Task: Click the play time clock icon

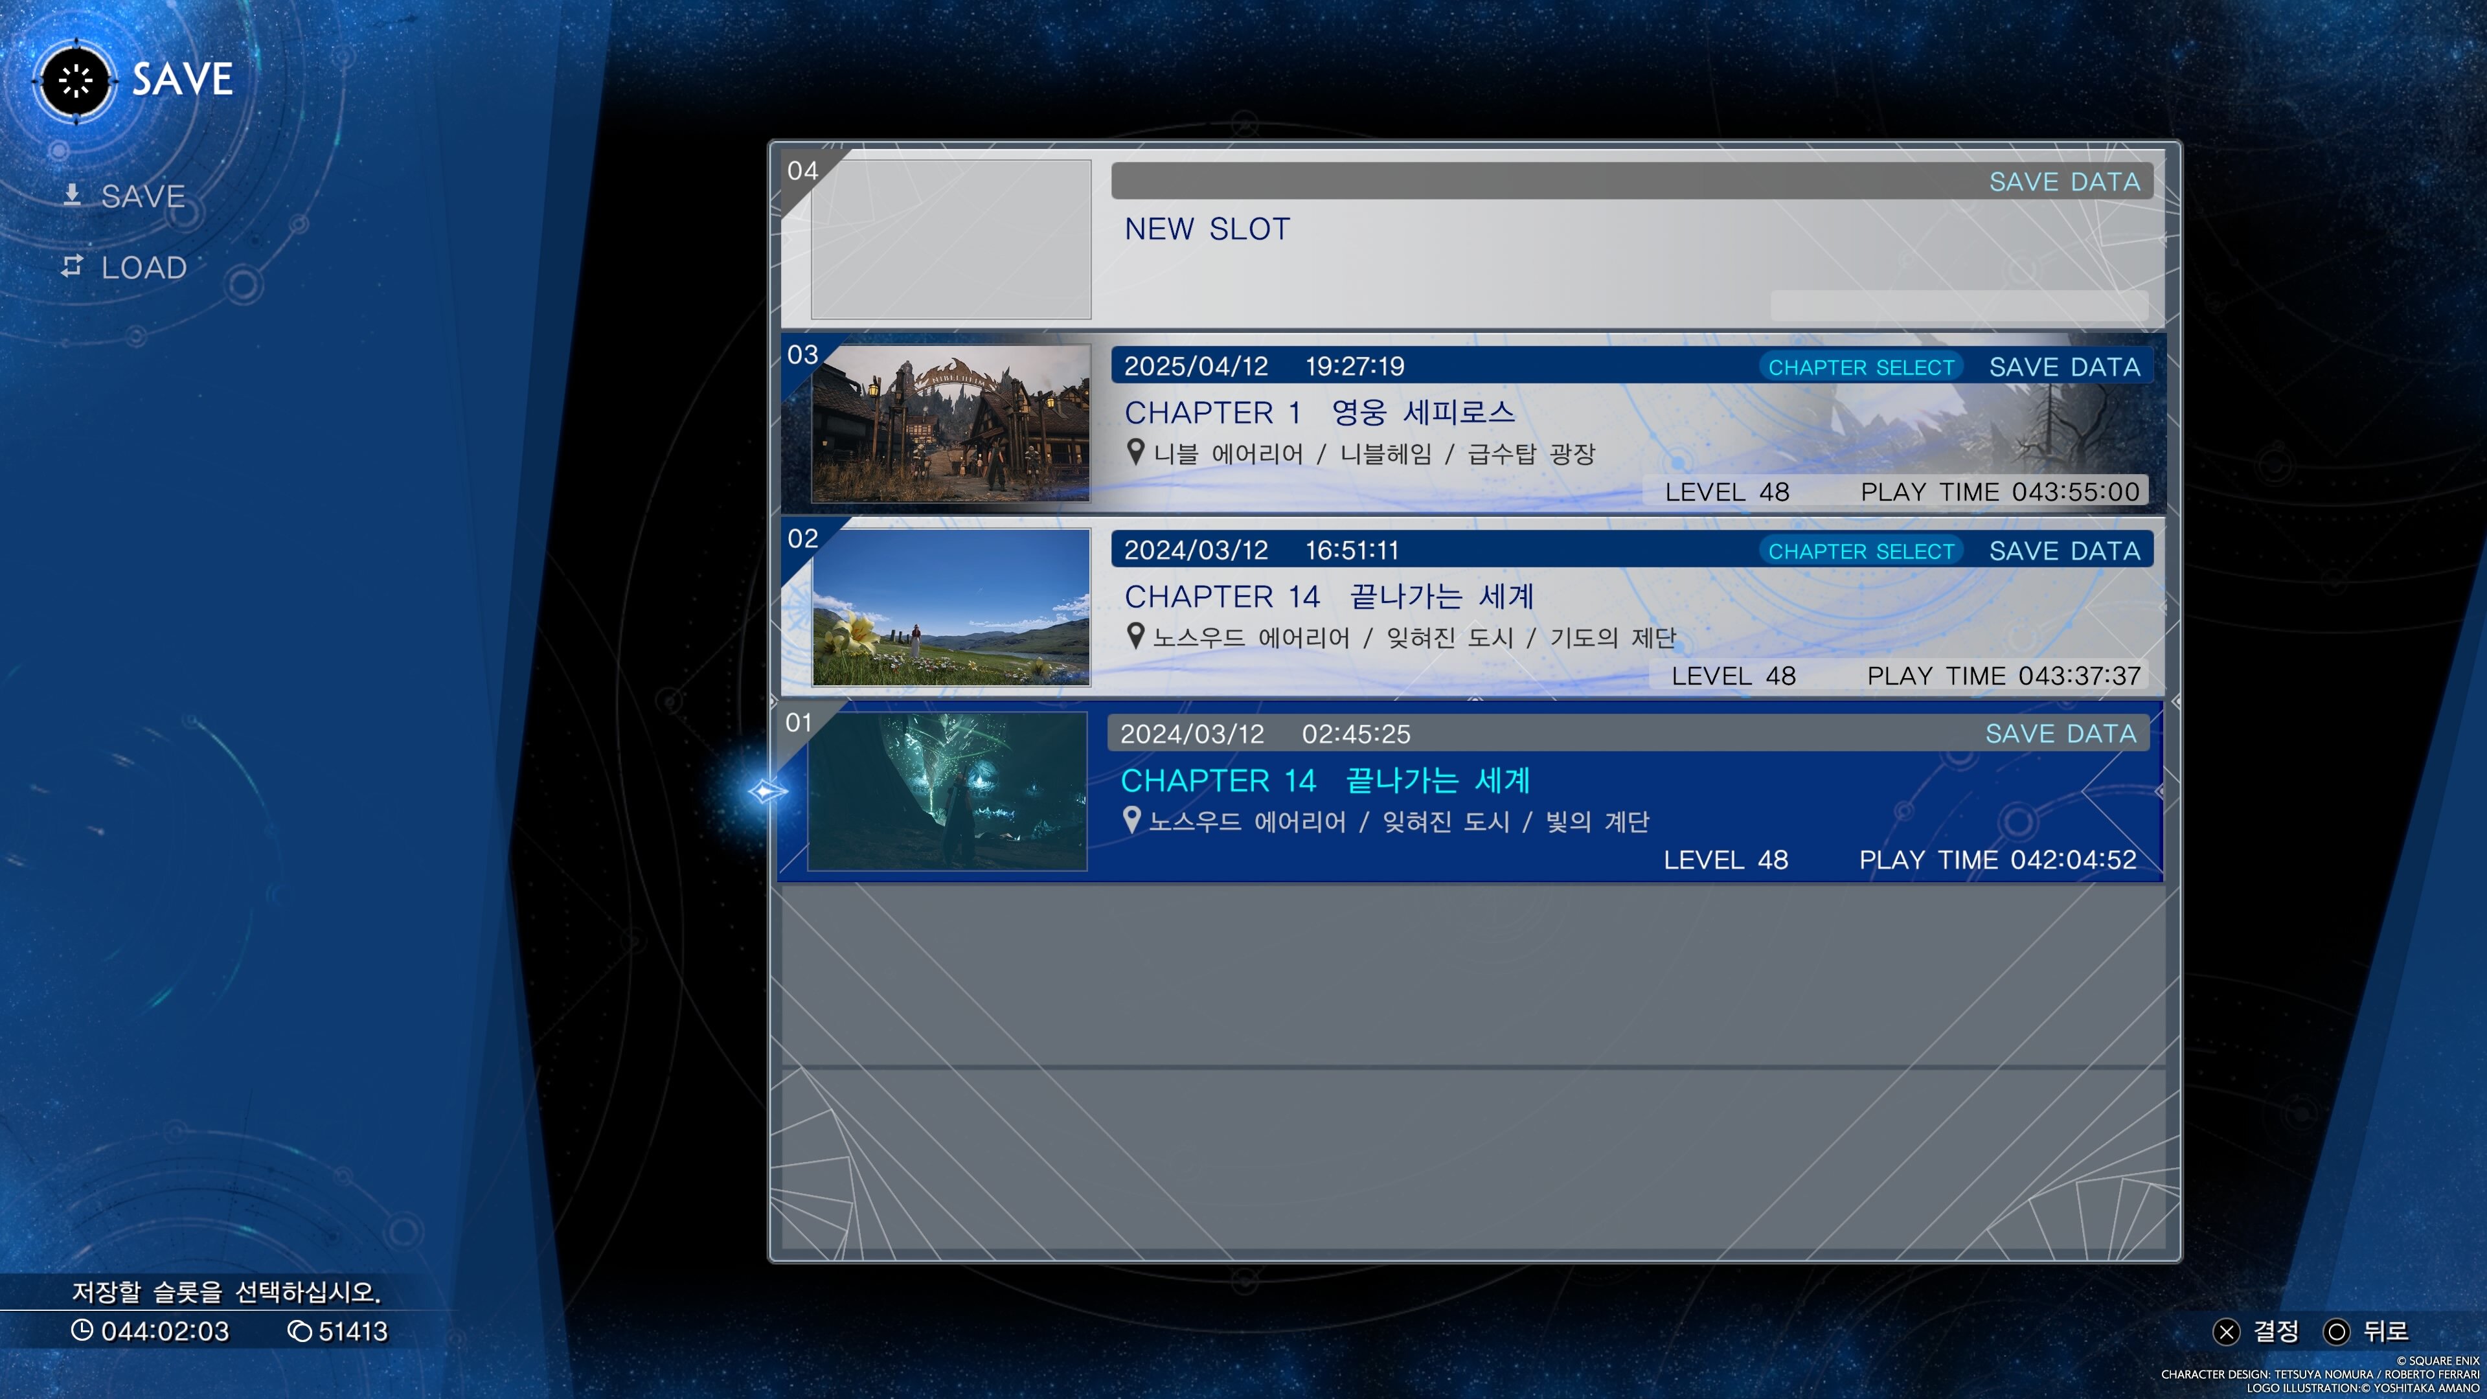Action: (82, 1330)
